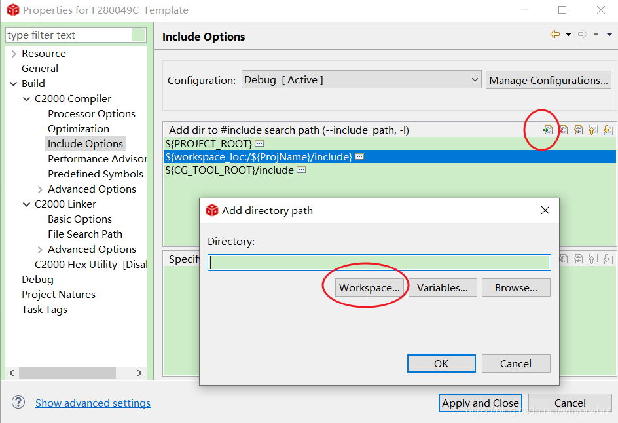This screenshot has height=423, width=618.
Task: Collapse the Build tree node
Action: [13, 84]
